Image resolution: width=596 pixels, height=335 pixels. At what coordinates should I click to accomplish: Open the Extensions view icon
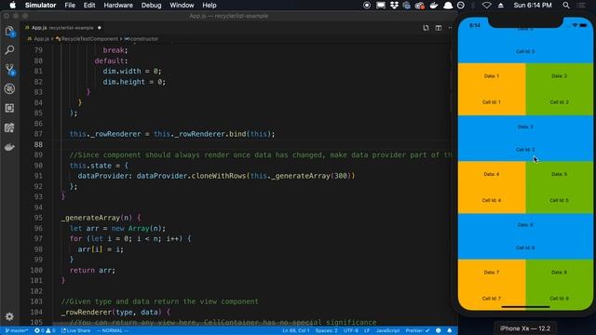pyautogui.click(x=10, y=108)
